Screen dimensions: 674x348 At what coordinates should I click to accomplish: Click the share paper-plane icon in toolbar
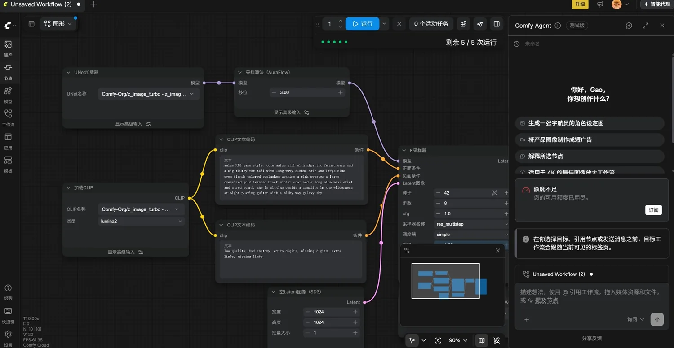click(x=480, y=24)
